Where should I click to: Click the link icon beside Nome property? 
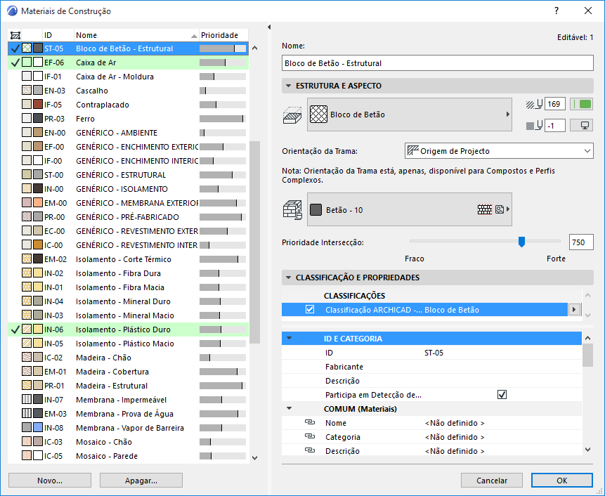pos(310,422)
